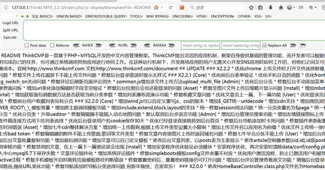Click the grey globe face toolbar icon
Image resolution: width=325 pixels, height=170 pixels.
coord(290,7)
